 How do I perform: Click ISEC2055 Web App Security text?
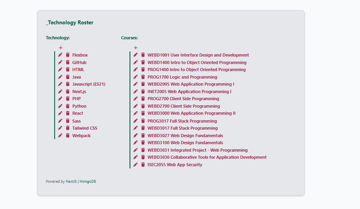[175, 165]
